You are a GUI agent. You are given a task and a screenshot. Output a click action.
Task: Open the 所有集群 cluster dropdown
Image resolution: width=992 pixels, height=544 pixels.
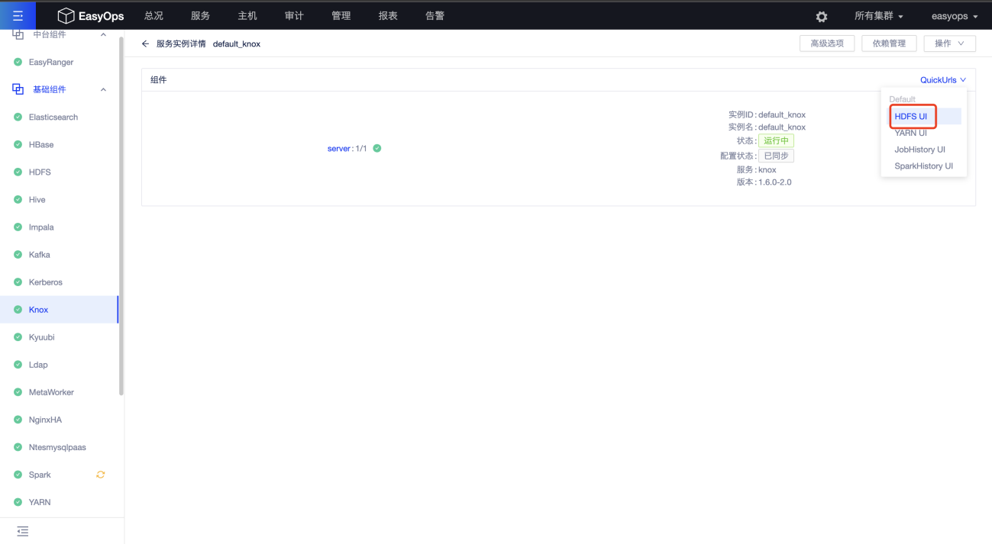coord(879,16)
